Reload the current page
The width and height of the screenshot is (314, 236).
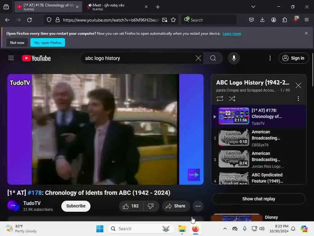[29, 20]
